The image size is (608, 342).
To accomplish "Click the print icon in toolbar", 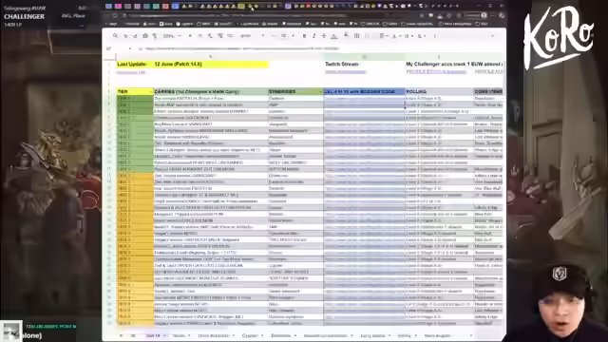I will [x=145, y=36].
